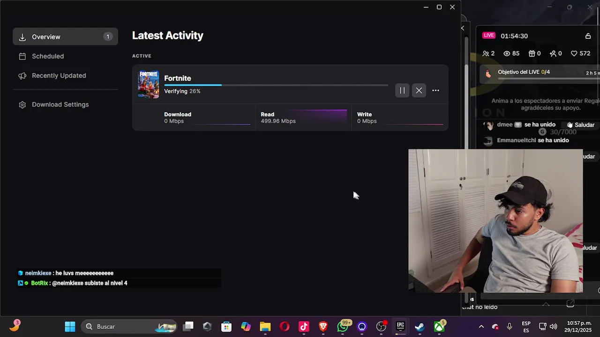The height and width of the screenshot is (337, 600).
Task: Open OBS Studio from the taskbar
Action: [381, 327]
